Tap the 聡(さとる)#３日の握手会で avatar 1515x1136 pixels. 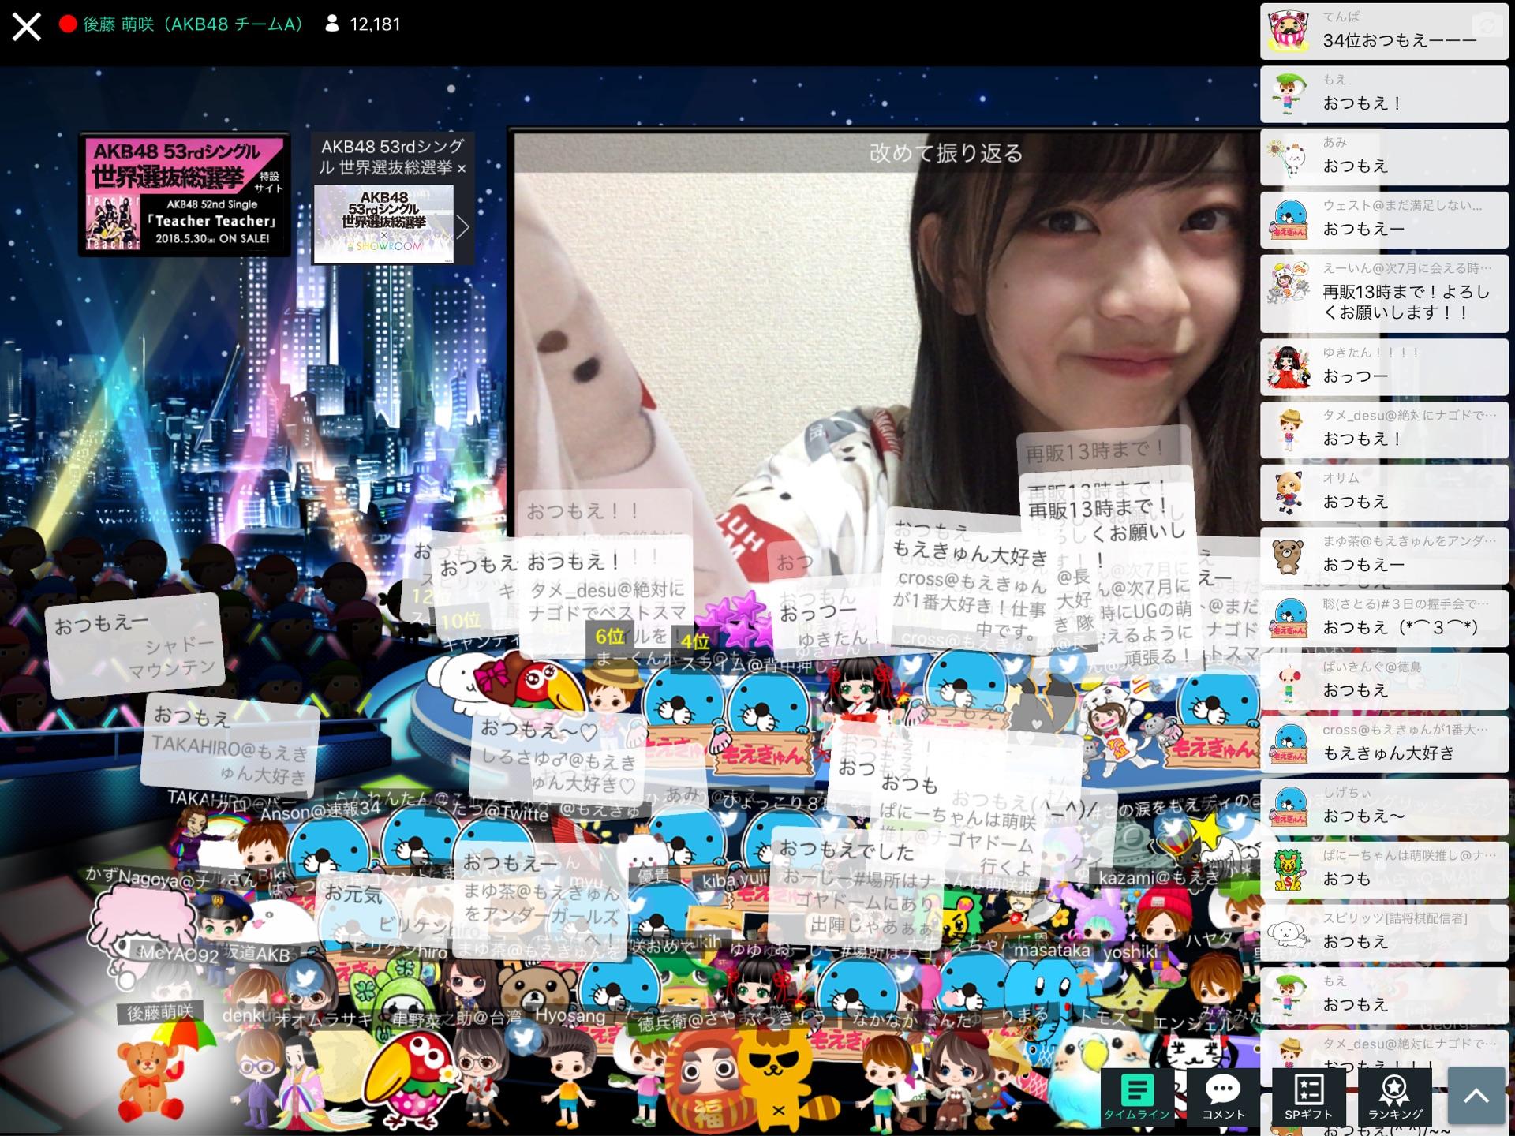coord(1289,619)
